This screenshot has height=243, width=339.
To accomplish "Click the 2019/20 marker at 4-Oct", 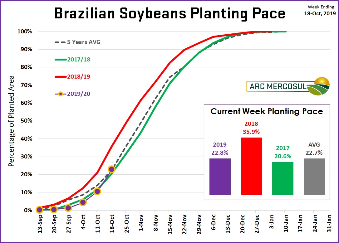I will pyautogui.click(x=83, y=202).
